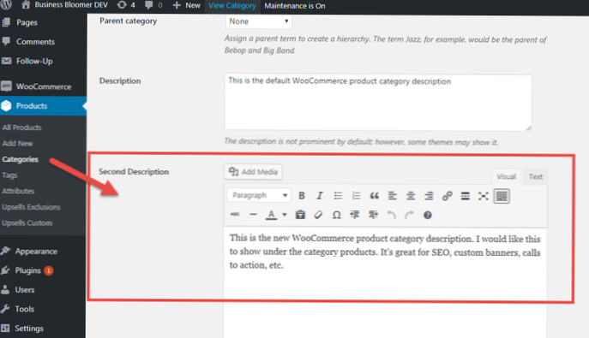The height and width of the screenshot is (338, 589).
Task: Insert or edit link
Action: (447, 196)
